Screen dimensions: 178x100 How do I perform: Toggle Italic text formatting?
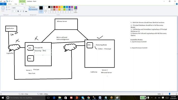[x=21, y=11]
